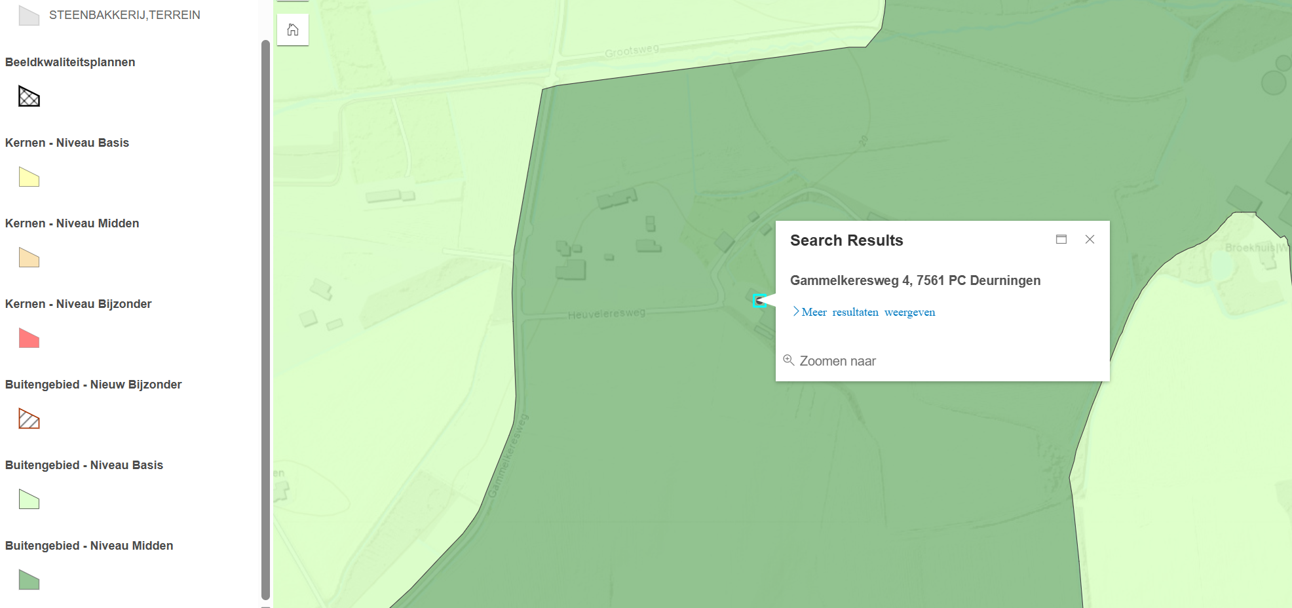The width and height of the screenshot is (1292, 608).
Task: Click the Kernen - Niveau Bijzonder label
Action: (x=78, y=304)
